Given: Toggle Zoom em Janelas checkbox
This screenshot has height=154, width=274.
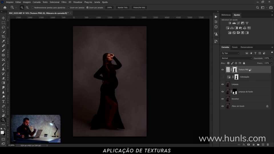Looking at the screenshot, I should pyautogui.click(x=68, y=8).
